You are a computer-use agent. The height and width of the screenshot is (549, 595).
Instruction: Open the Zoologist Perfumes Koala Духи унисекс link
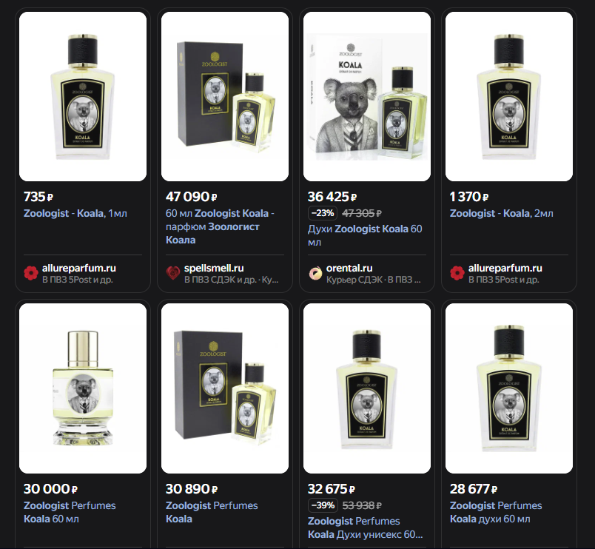[x=365, y=528]
